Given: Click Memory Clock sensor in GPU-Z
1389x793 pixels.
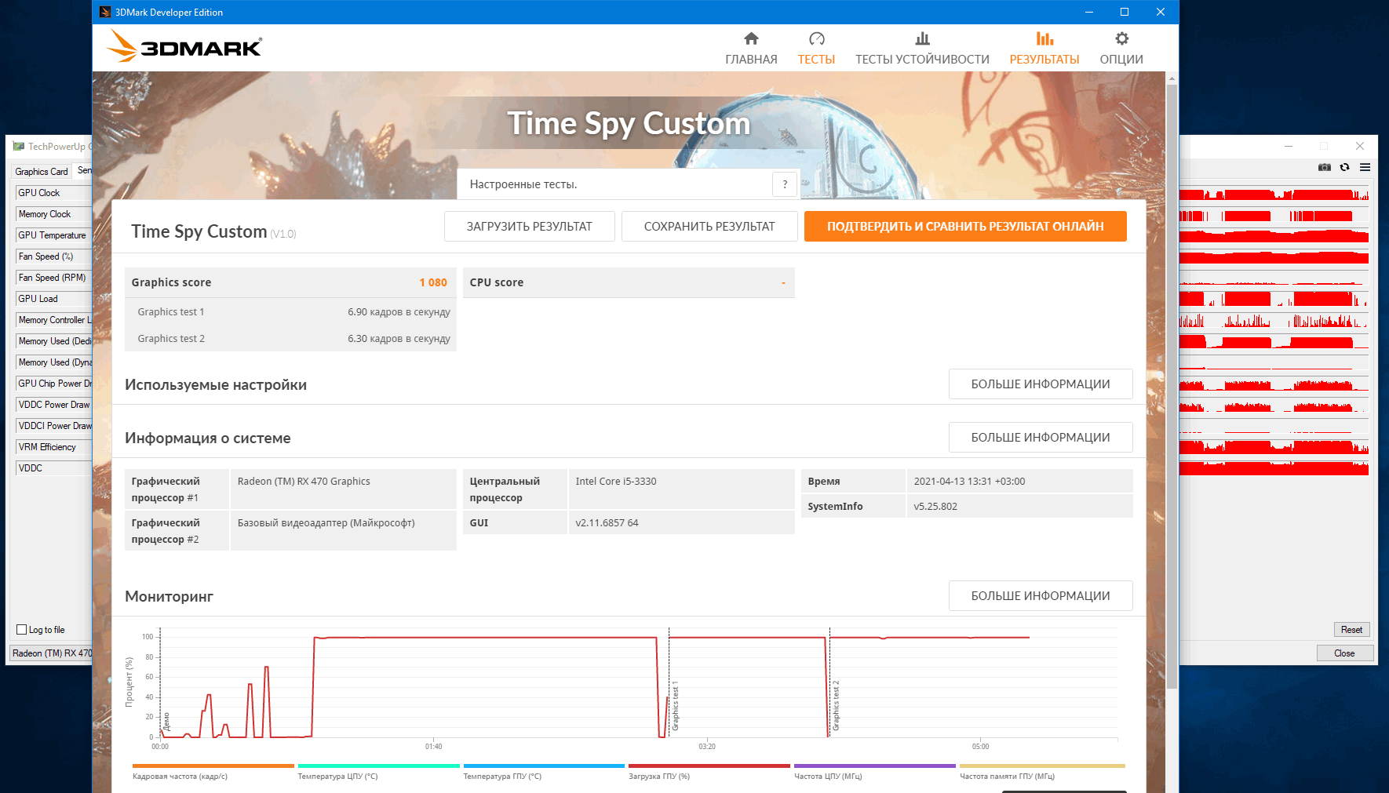Looking at the screenshot, I should [x=53, y=214].
